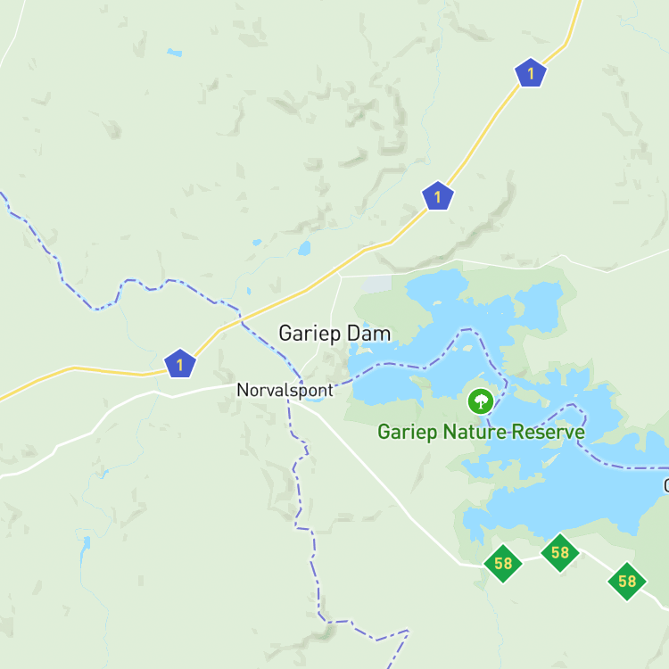Select the narrow blue lake in southwest
This screenshot has height=669, width=669.
tap(85, 550)
